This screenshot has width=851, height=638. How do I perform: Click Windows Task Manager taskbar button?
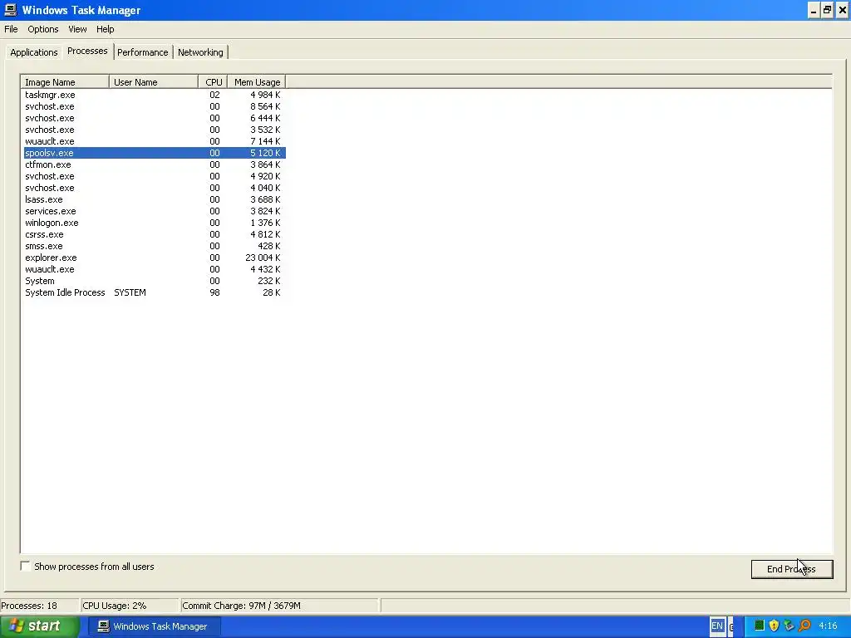(155, 626)
